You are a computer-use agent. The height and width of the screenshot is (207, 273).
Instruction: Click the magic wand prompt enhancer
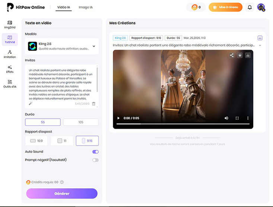(31, 104)
